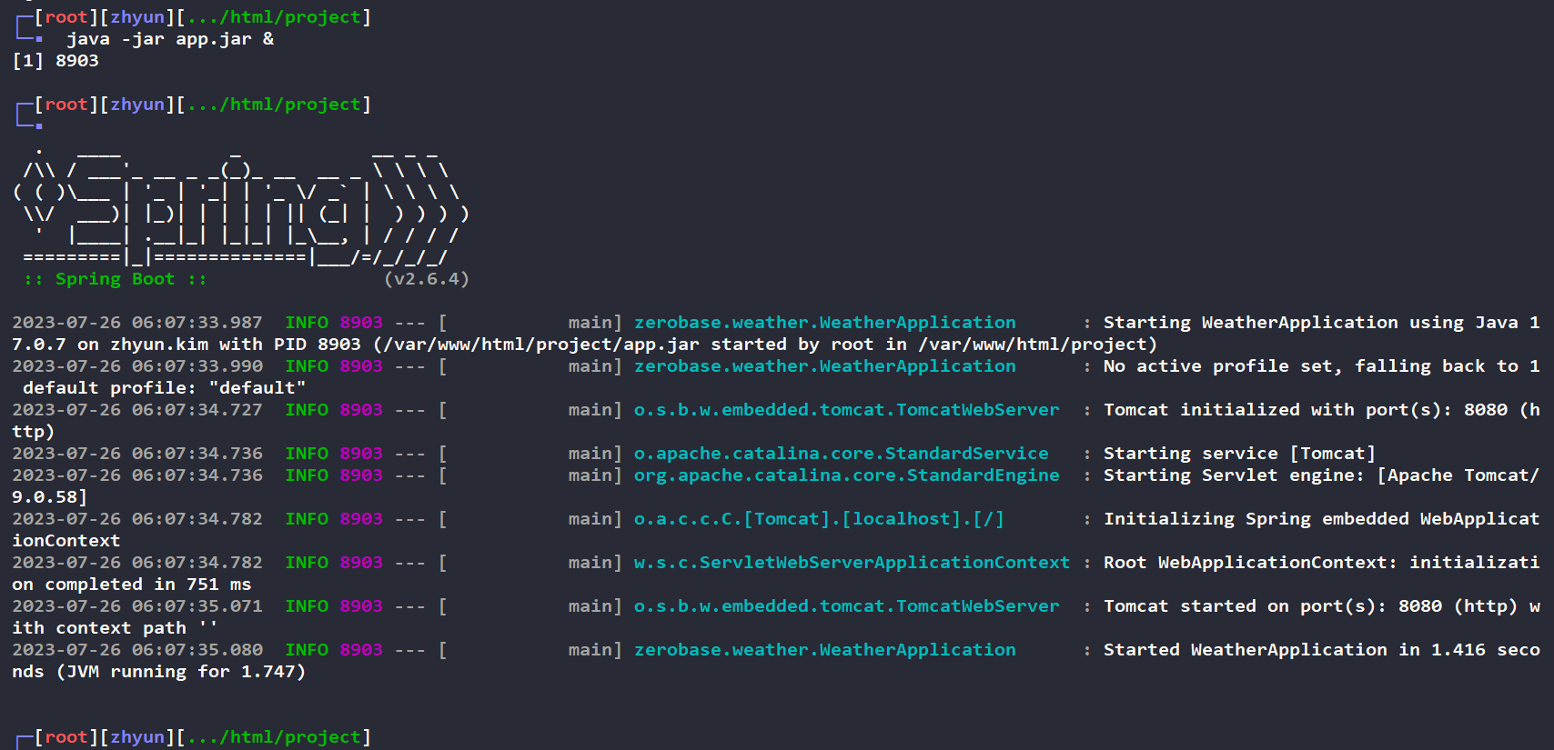Click timestamp '2023-07-26 06:07:34.727'
Image resolution: width=1554 pixels, height=750 pixels.
click(137, 410)
